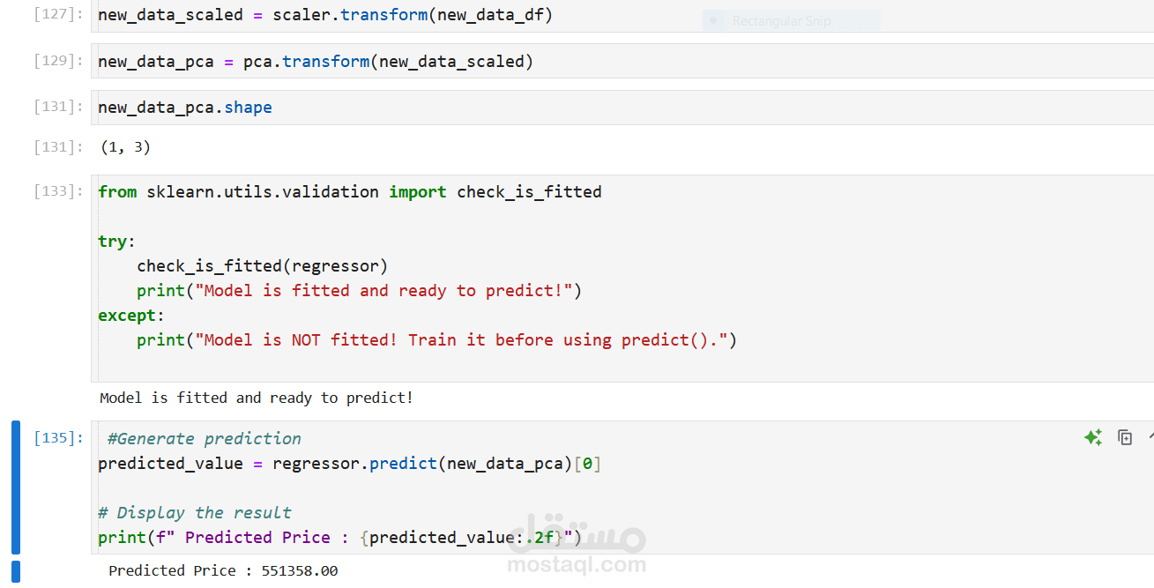
Task: Click the scaler.transform code line
Action: 324,14
